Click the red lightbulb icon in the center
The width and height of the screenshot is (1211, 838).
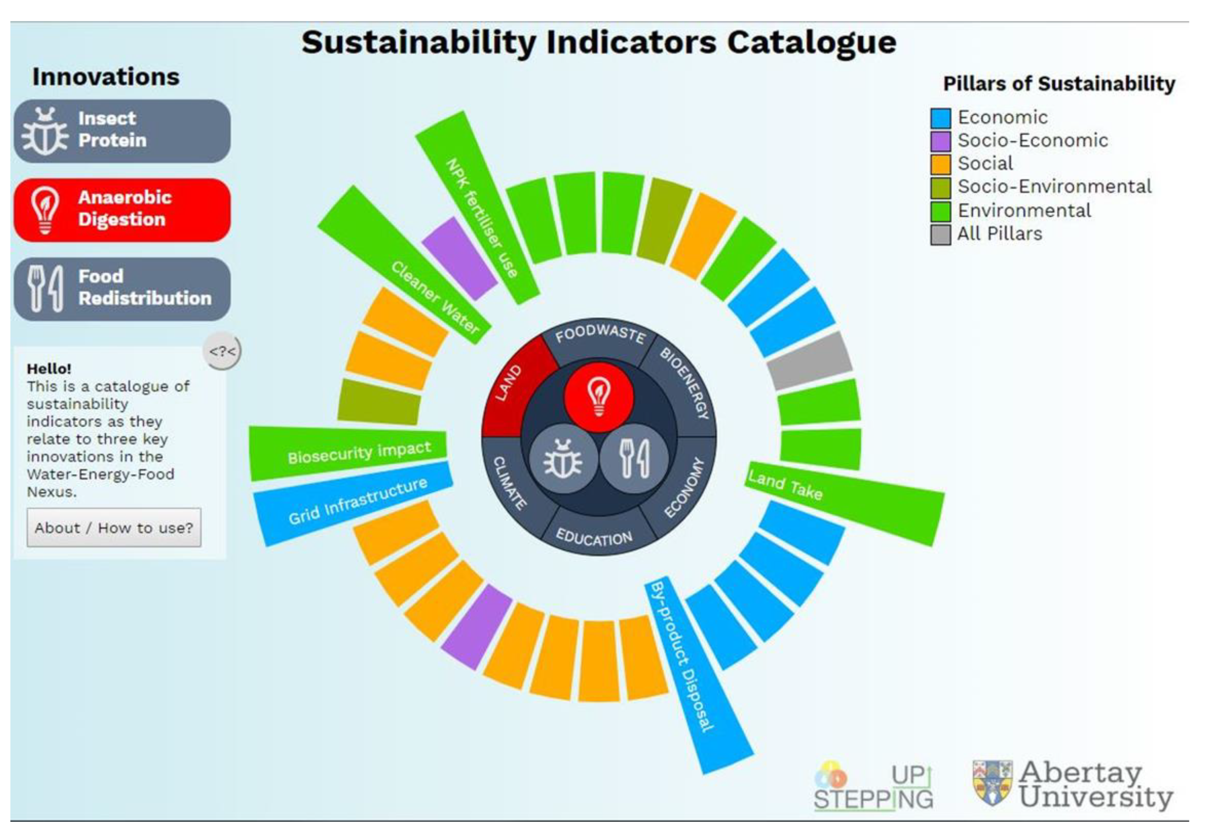coord(598,398)
